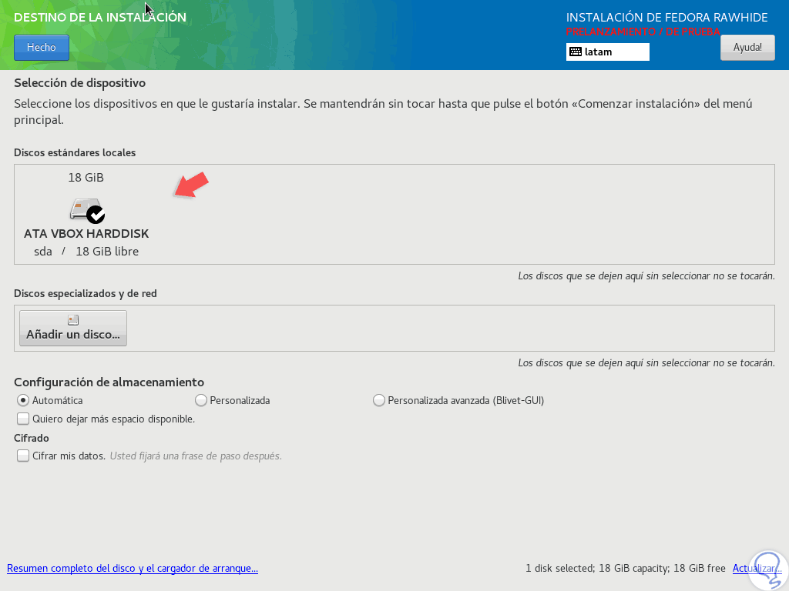Open Resumen completo del disco y cargador link
The height and width of the screenshot is (591, 789).
[133, 569]
